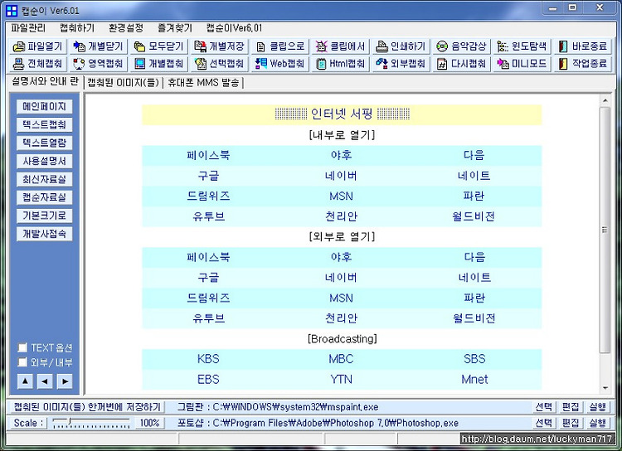Viewport: 622px width, 451px height.
Task: Open the Mnet broadcasting link
Action: click(474, 380)
